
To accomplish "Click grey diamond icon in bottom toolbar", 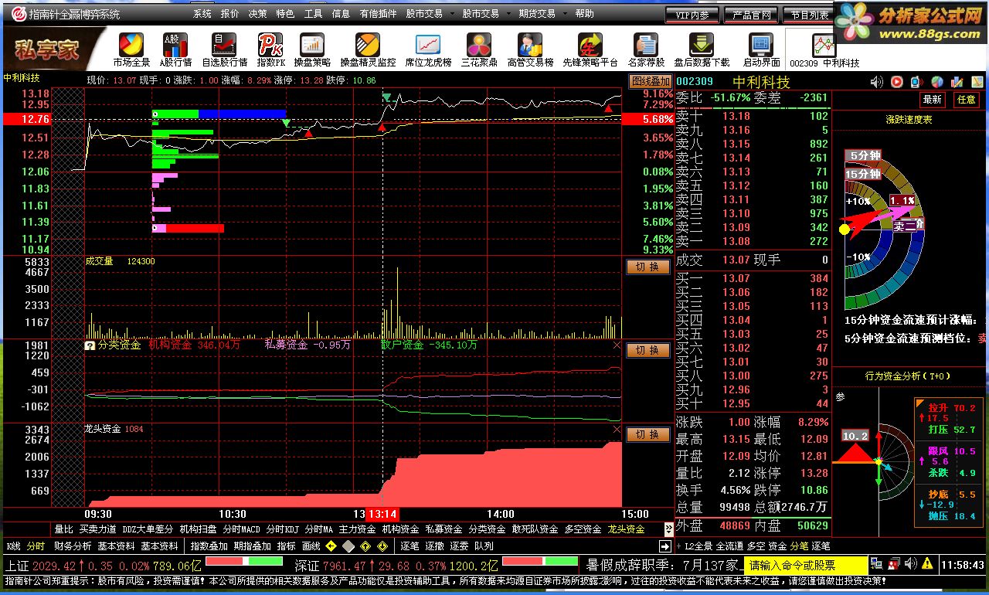I will point(348,546).
